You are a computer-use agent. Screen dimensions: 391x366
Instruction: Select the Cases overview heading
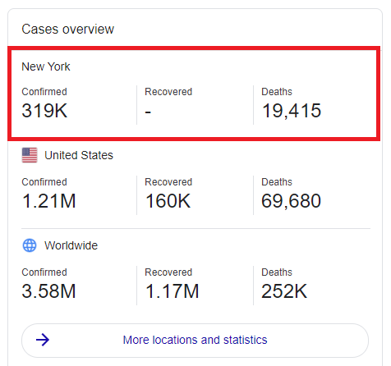click(67, 29)
